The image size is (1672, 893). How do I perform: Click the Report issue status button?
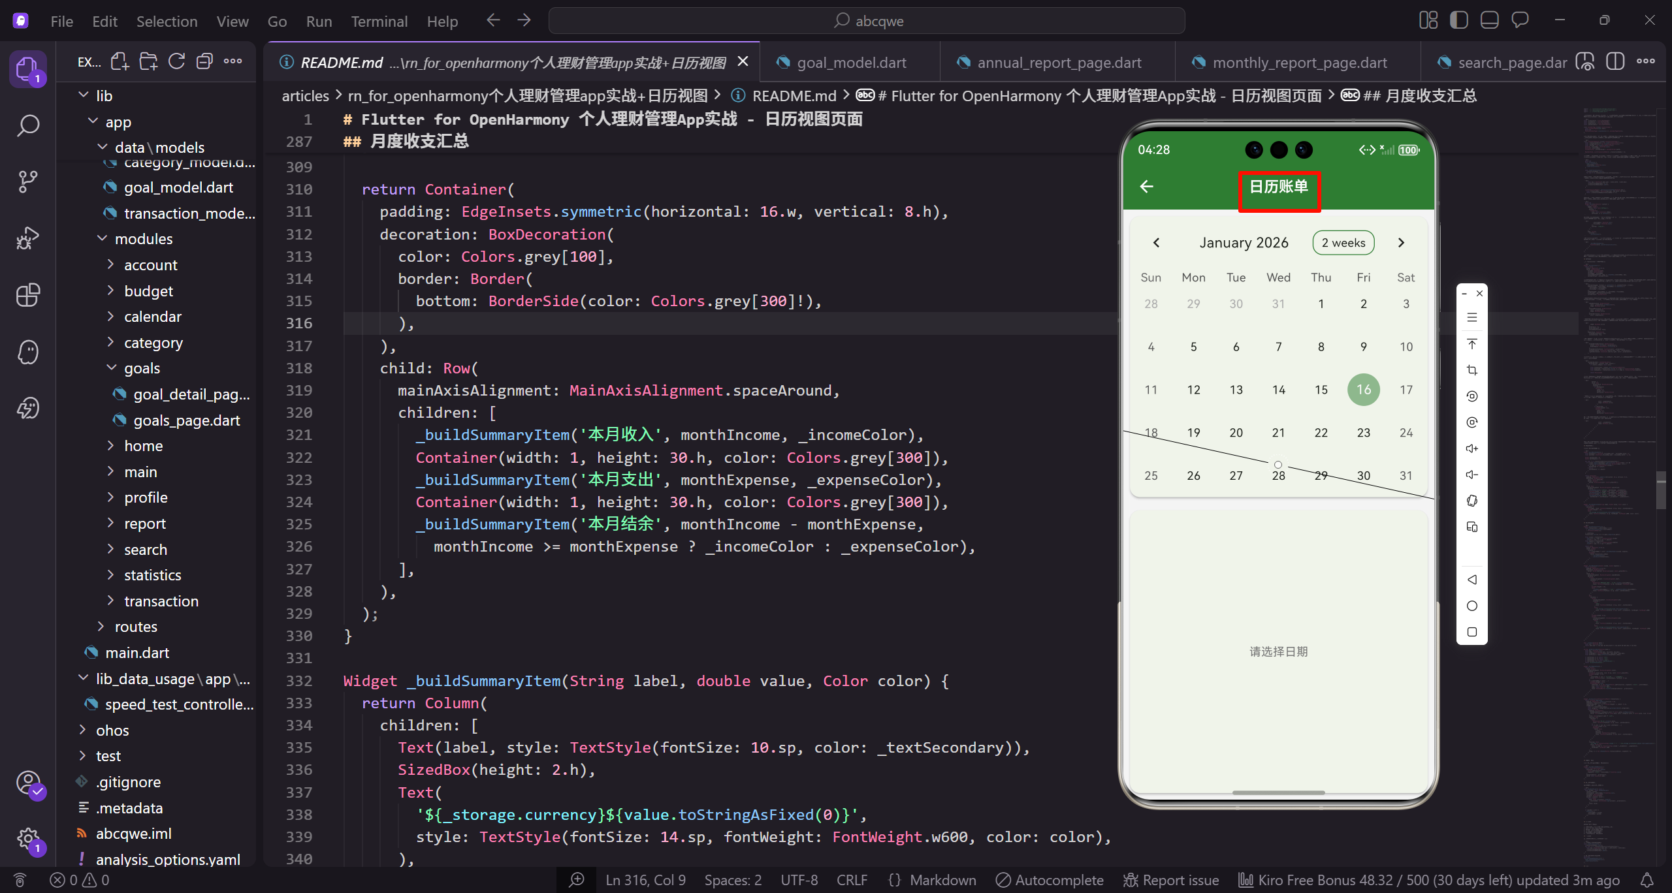[1171, 880]
